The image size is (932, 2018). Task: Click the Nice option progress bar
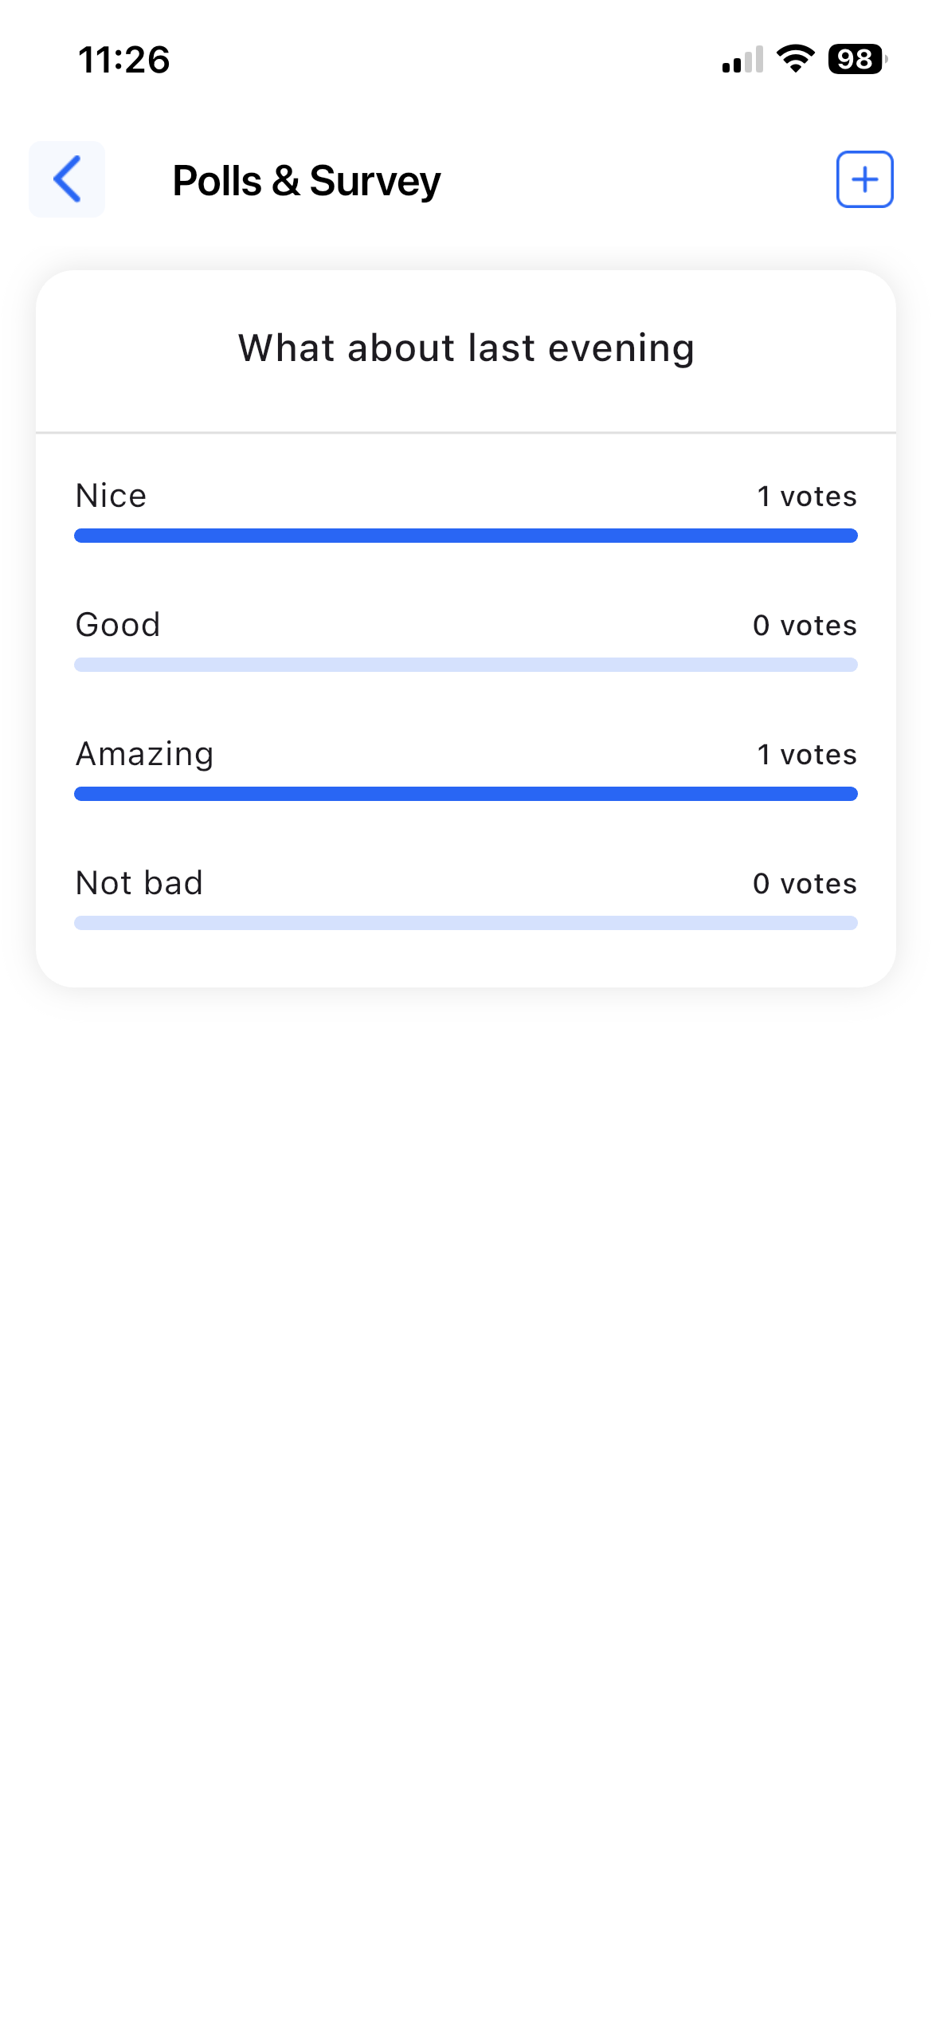click(466, 536)
